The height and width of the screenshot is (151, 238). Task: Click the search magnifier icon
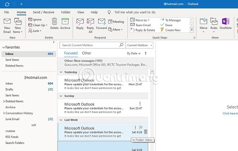122,45
